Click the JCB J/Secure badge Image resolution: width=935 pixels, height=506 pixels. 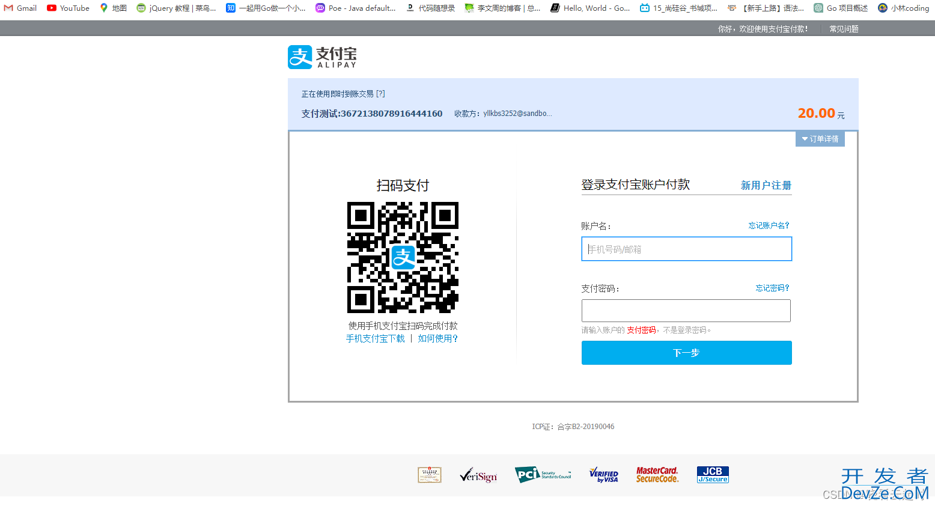point(713,475)
